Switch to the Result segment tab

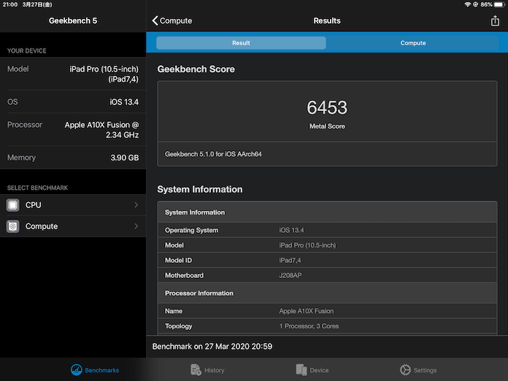point(241,43)
